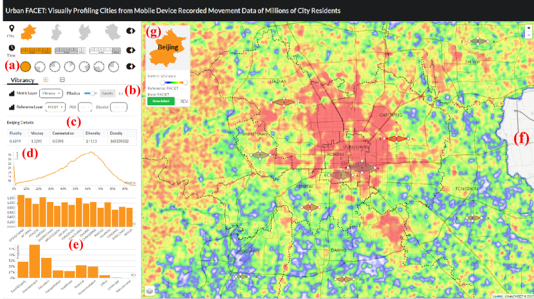Switch to the Vibrancy tab

(22, 80)
